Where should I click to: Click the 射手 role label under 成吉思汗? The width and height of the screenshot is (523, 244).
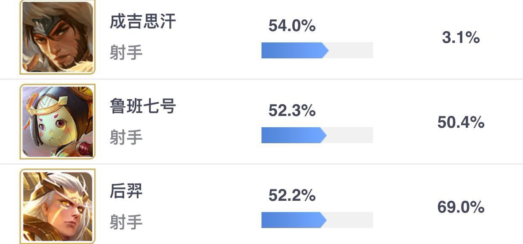point(126,52)
